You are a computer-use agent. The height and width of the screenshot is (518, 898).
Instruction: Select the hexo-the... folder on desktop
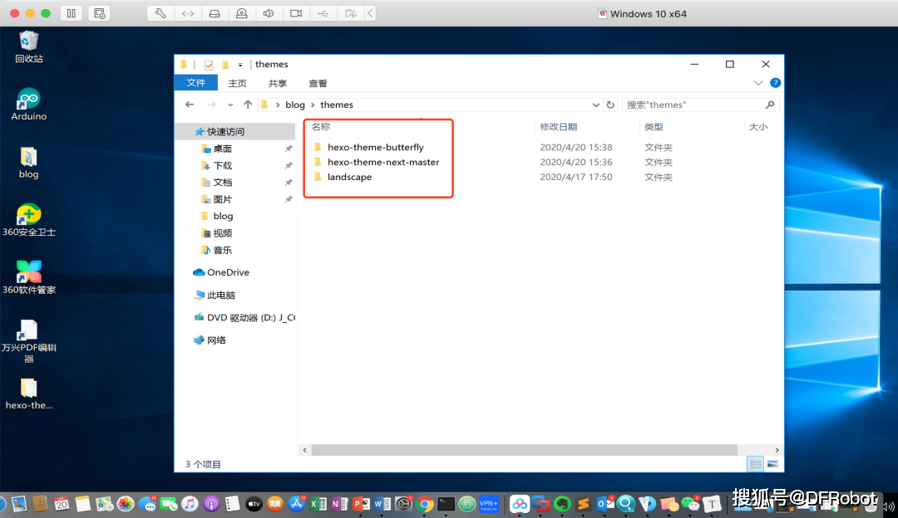click(x=28, y=394)
